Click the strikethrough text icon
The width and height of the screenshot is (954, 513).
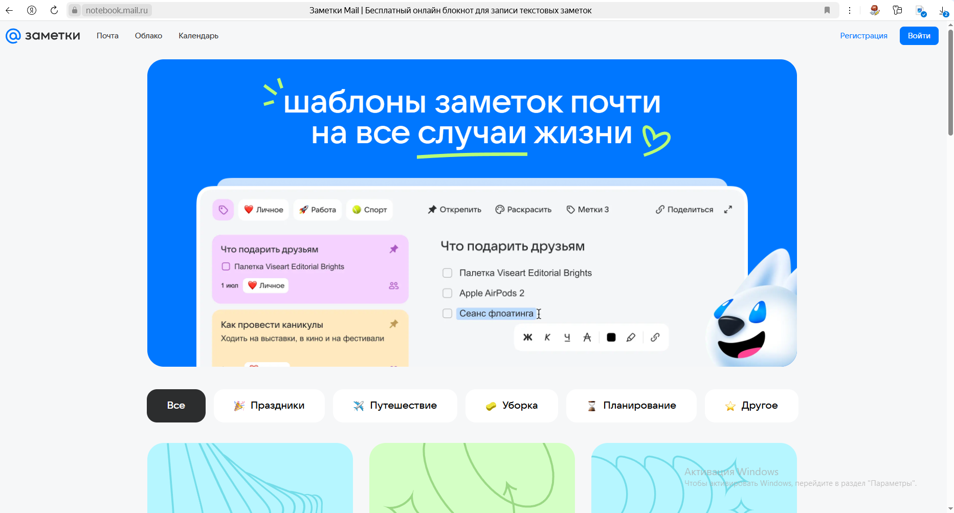587,338
